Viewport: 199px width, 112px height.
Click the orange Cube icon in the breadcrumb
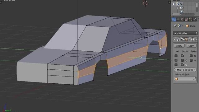[187, 26]
